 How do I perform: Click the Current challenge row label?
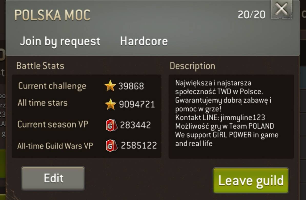(52, 86)
